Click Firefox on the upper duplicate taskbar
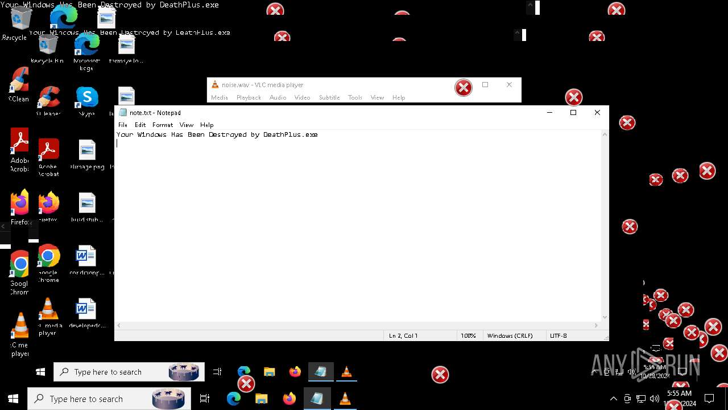This screenshot has height=410, width=728. tap(295, 372)
